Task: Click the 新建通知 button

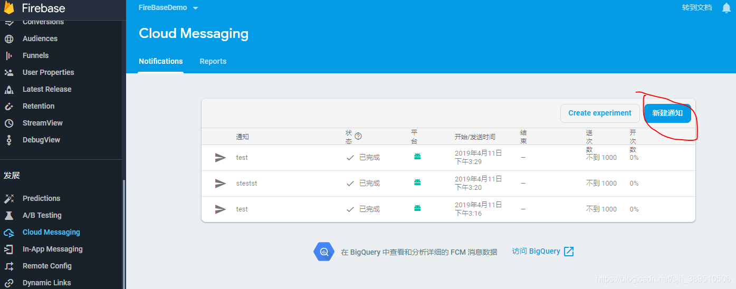Action: (x=667, y=113)
